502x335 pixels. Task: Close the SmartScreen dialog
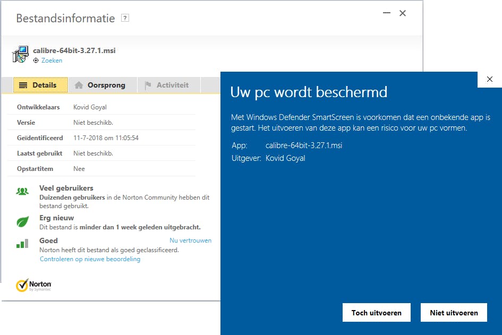click(489, 79)
